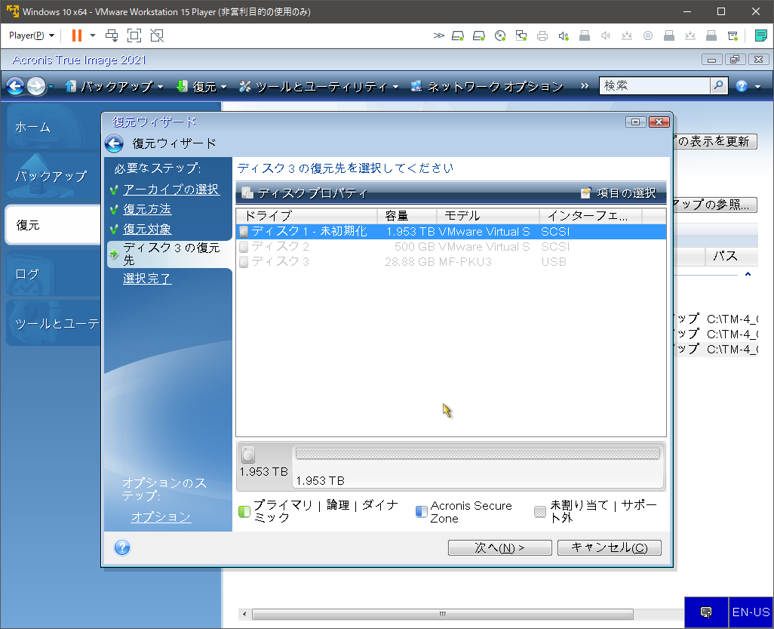Open the 復元 toolbar menu
The image size is (774, 629).
tap(201, 87)
